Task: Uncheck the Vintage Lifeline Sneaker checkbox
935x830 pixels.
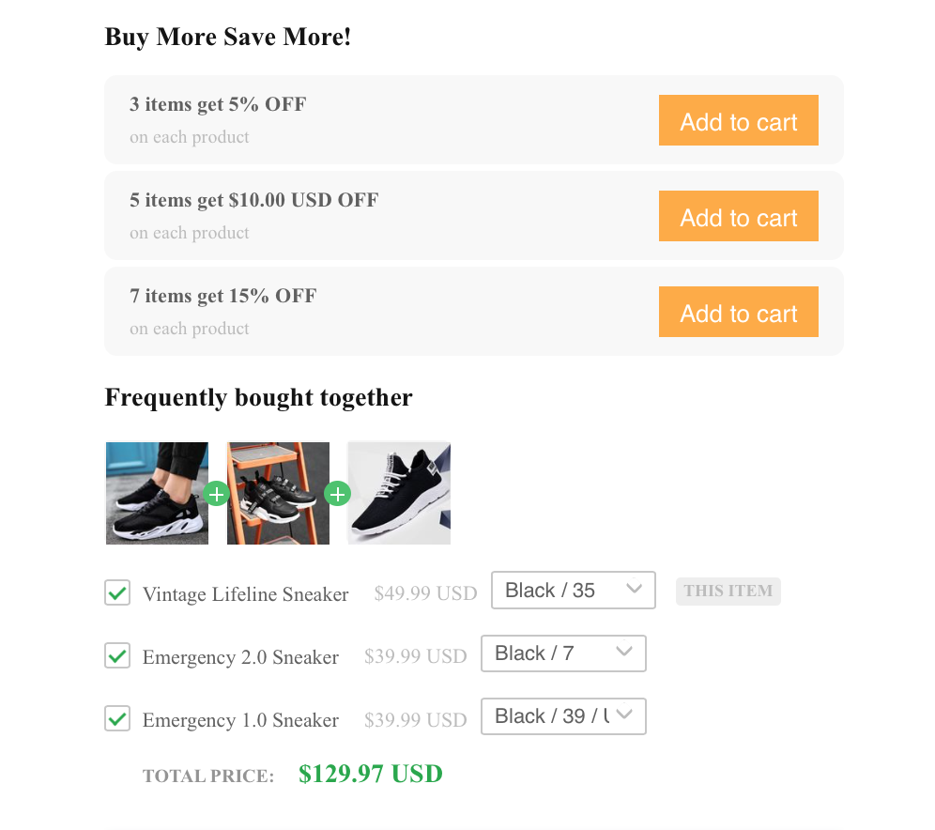Action: click(116, 593)
